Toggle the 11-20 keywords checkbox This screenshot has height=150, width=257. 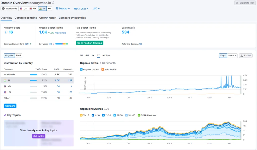tap(103, 115)
